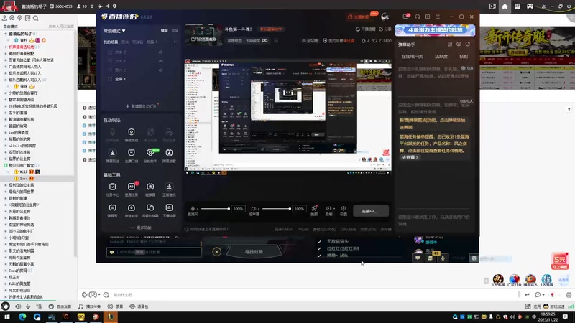Click the 寻找对局 find match button in game

(x=254, y=252)
